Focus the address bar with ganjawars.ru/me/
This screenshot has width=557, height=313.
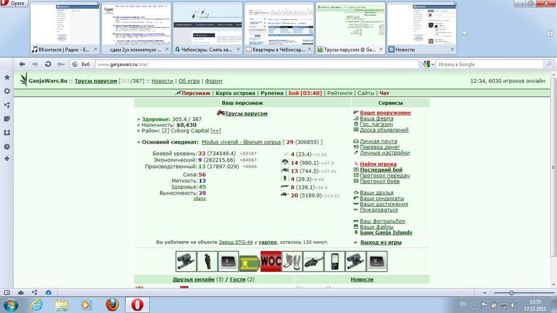coord(257,64)
